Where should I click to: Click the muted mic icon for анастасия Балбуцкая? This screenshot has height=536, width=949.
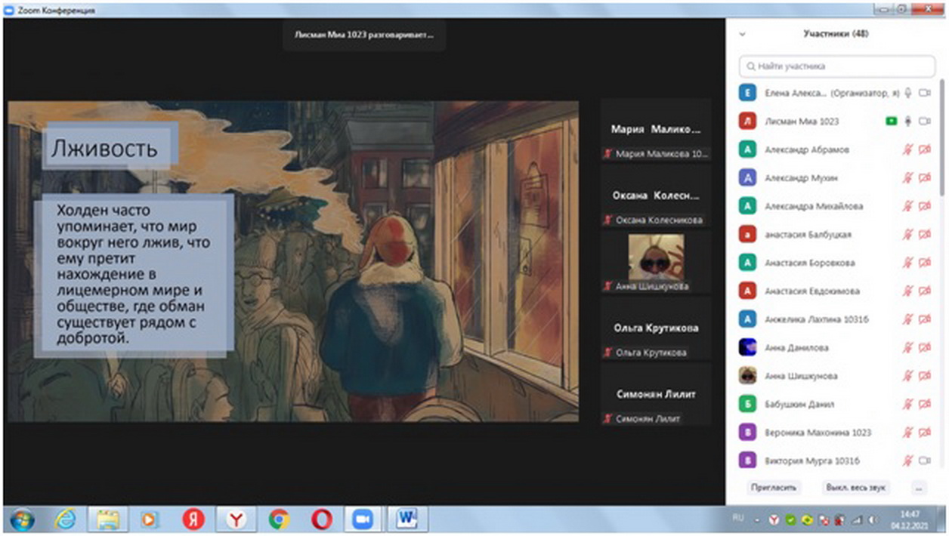tap(907, 234)
